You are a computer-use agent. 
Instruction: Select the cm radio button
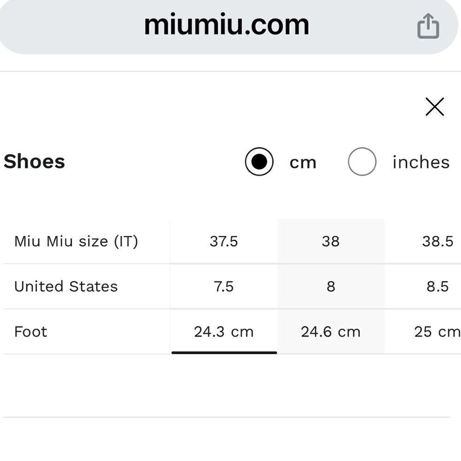point(259,161)
